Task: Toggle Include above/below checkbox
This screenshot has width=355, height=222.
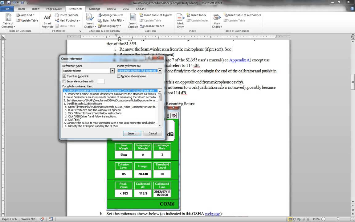Action: point(119,76)
